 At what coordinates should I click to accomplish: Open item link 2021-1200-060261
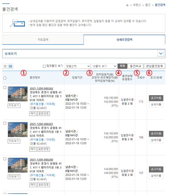tap(41, 124)
